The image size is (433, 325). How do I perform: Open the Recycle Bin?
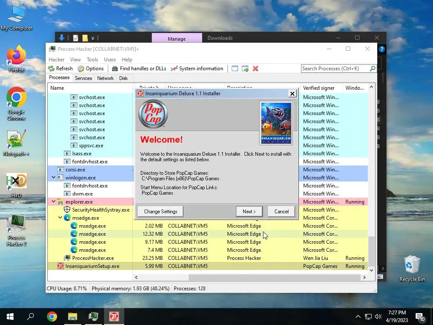click(412, 269)
